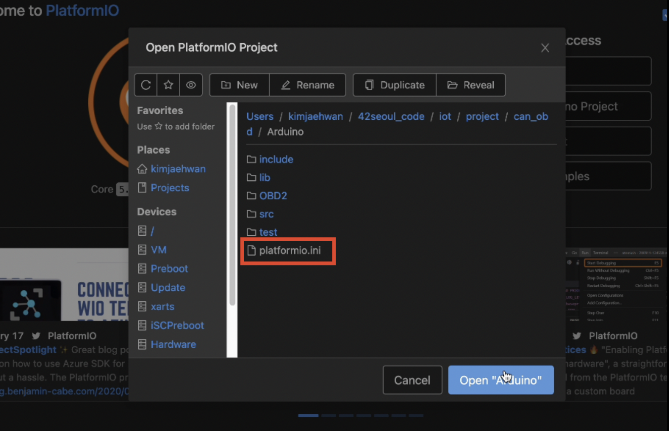Reveal folder with Reveal button

471,85
